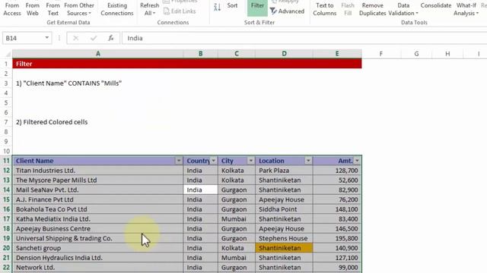The height and width of the screenshot is (273, 487).
Task: Click the Insert Function fx icon
Action: click(x=110, y=38)
